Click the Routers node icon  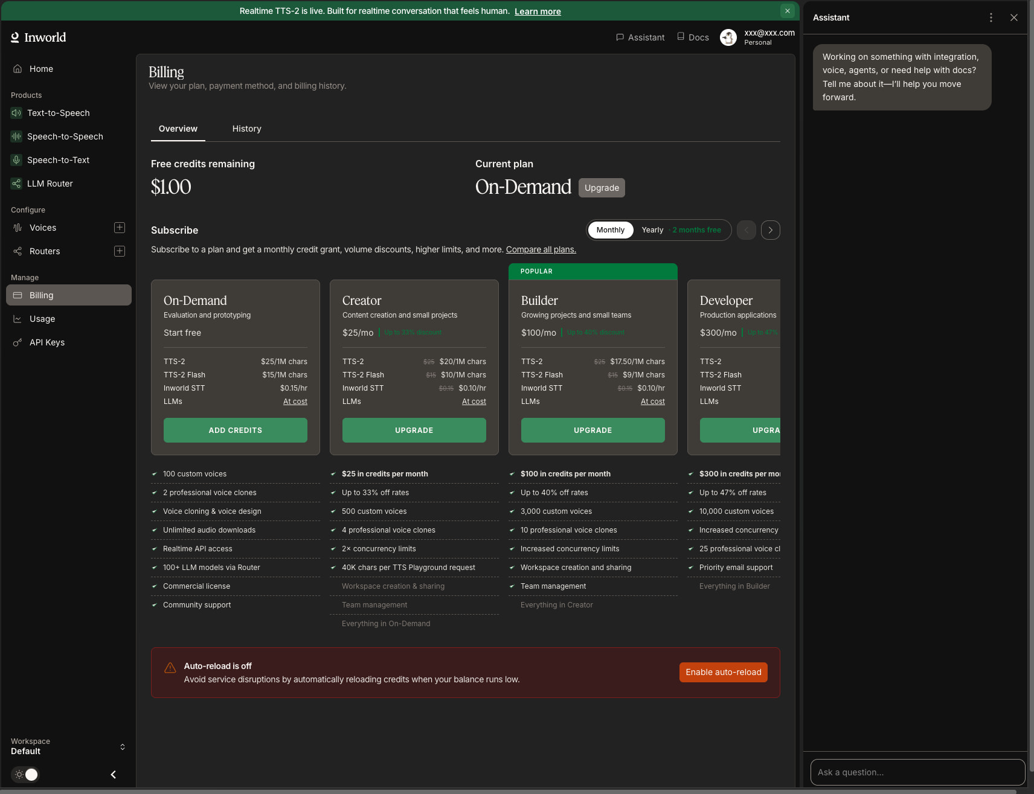18,251
